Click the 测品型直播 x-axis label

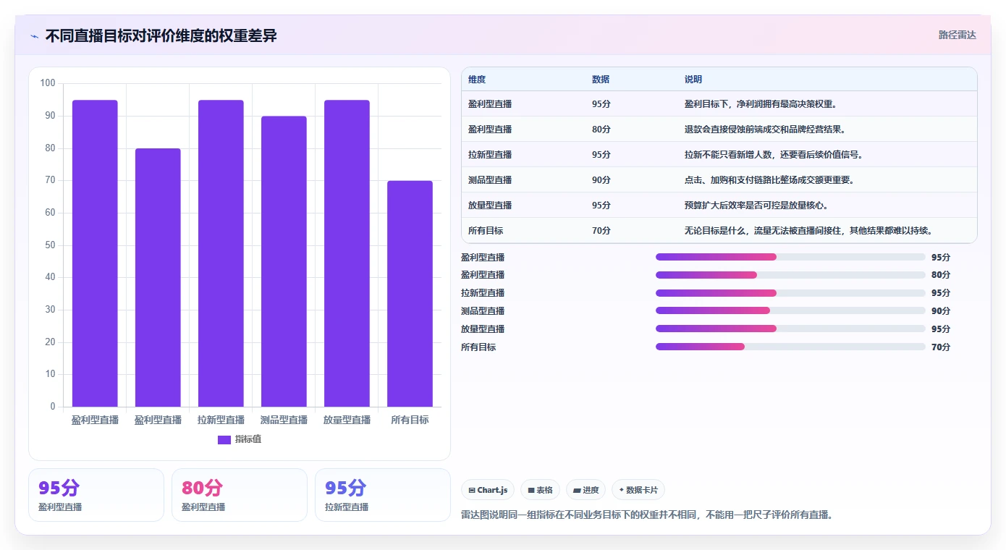point(284,420)
